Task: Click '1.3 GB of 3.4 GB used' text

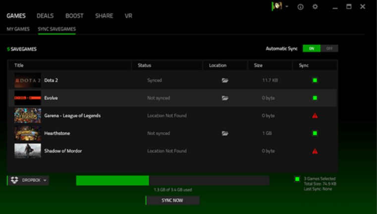Action: pyautogui.click(x=173, y=190)
